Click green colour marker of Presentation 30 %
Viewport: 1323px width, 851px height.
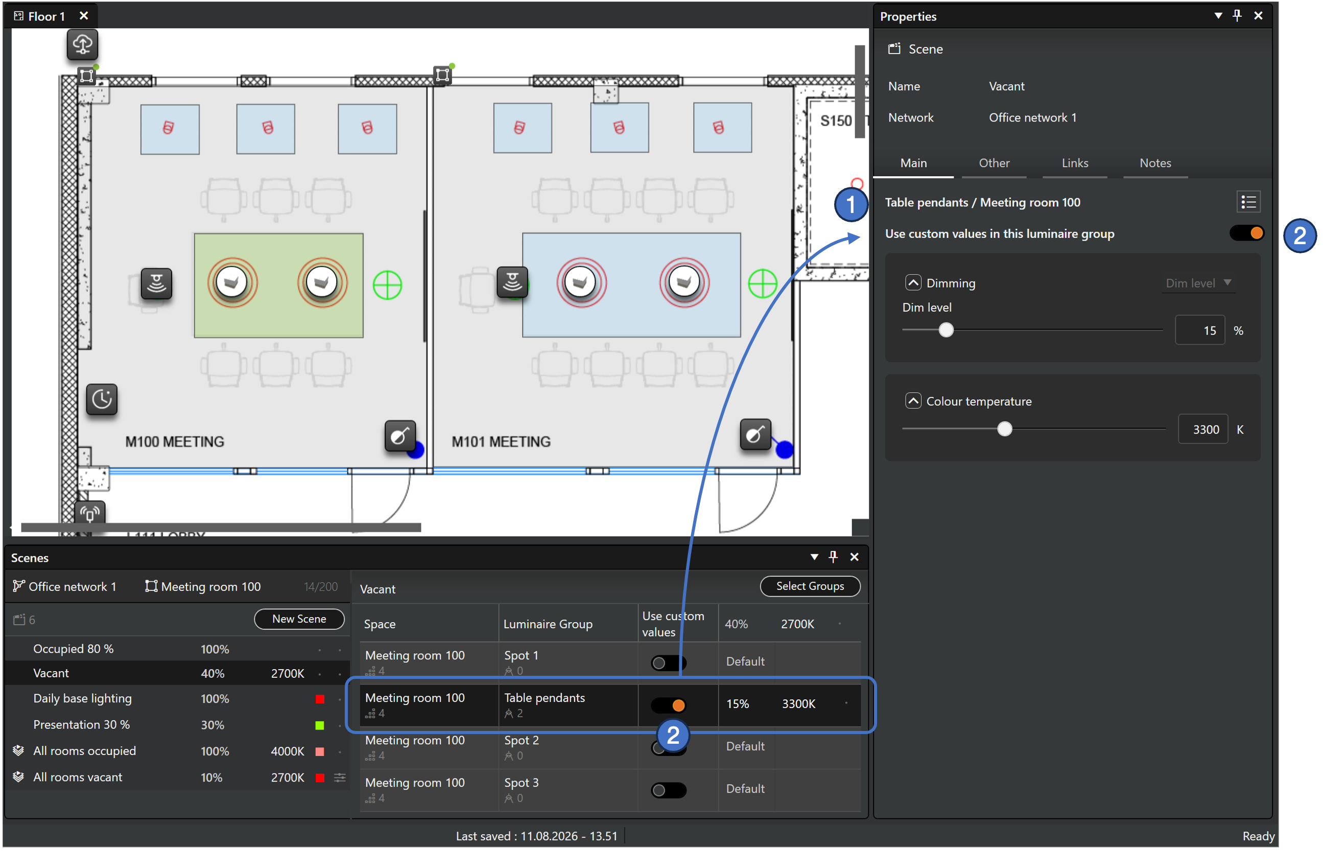coord(320,725)
